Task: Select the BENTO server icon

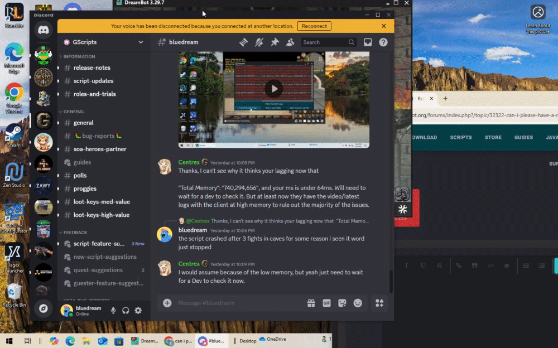Action: point(44,77)
